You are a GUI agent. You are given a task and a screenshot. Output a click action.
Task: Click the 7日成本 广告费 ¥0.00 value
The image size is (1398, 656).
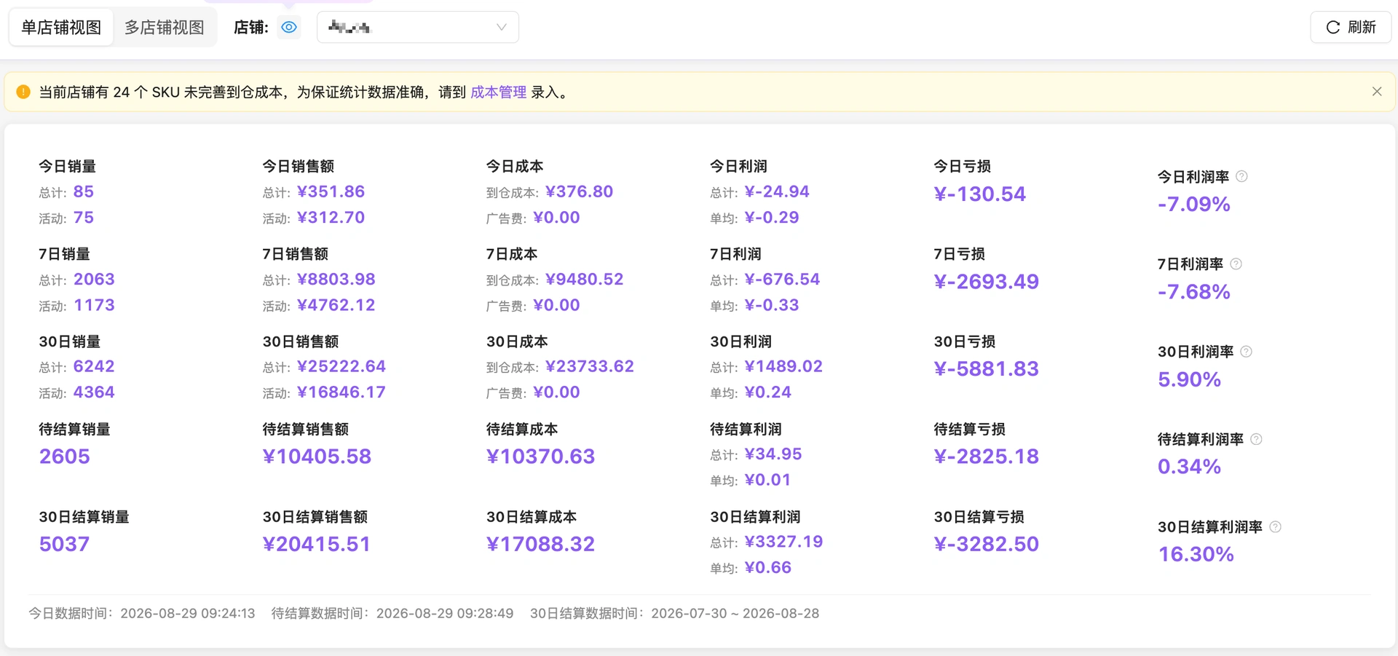[x=557, y=305]
